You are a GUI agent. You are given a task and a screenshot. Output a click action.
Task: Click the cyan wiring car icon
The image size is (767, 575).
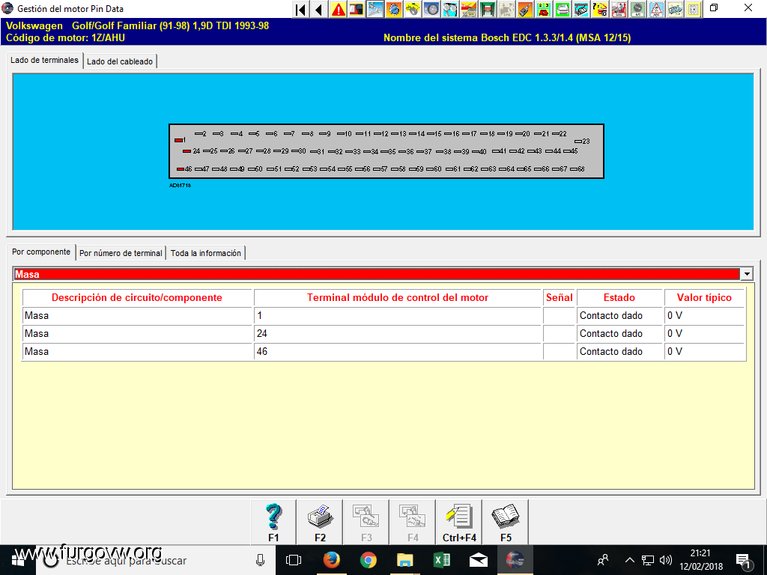[x=675, y=9]
